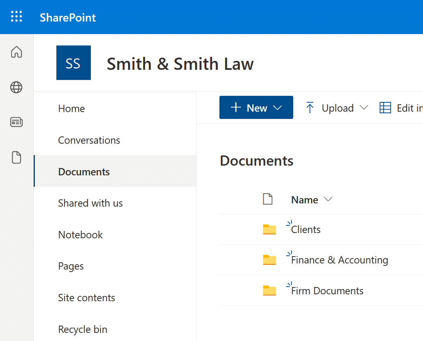Click Edit in grid view text
The image size is (423, 341).
pos(410,108)
